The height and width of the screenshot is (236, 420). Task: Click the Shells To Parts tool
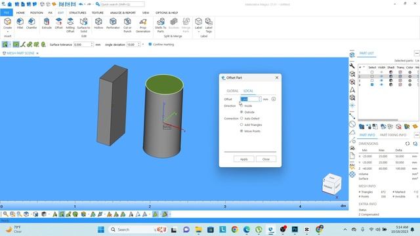(160, 25)
